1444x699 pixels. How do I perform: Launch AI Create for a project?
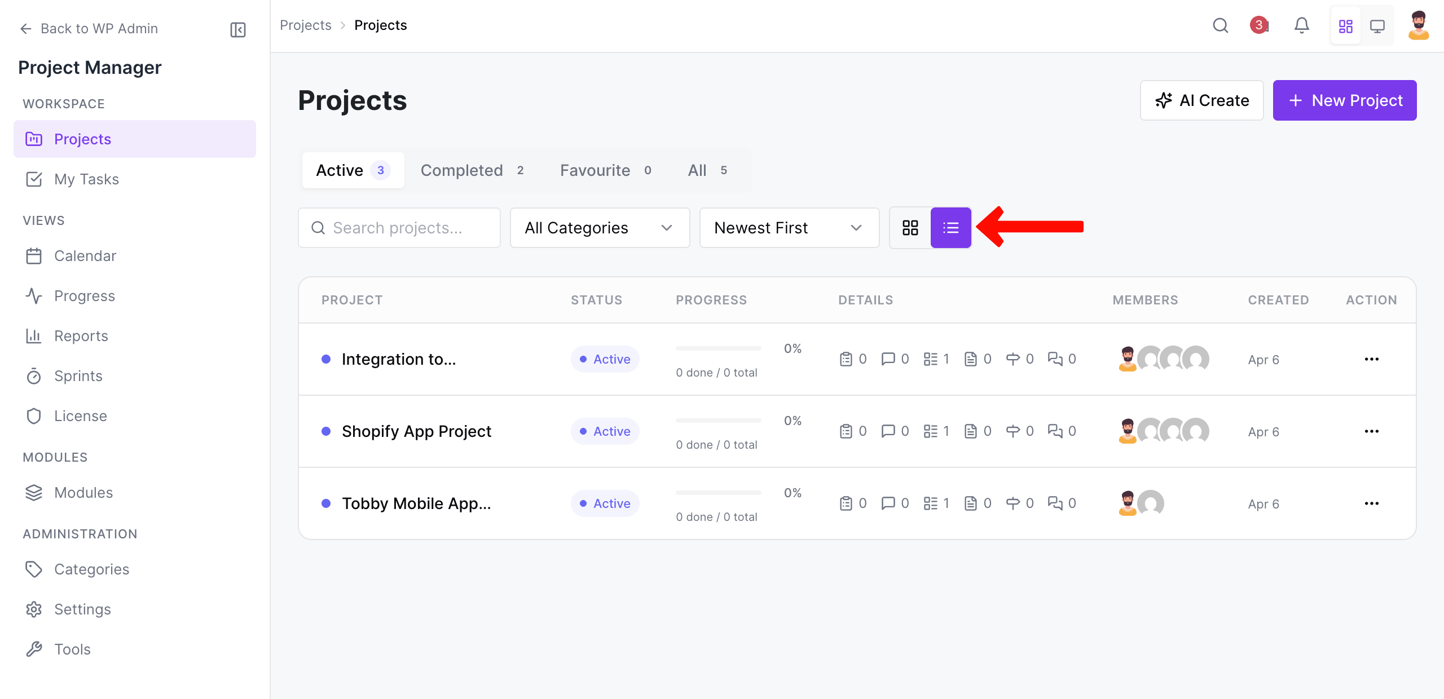tap(1202, 100)
